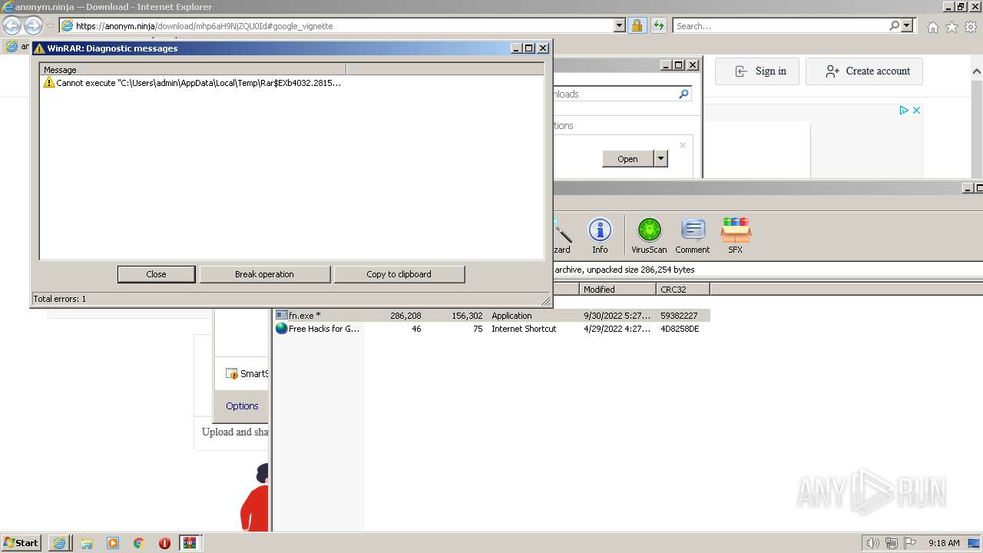Expand the Open button dropdown arrow
Image resolution: width=983 pixels, height=553 pixels.
tap(660, 159)
